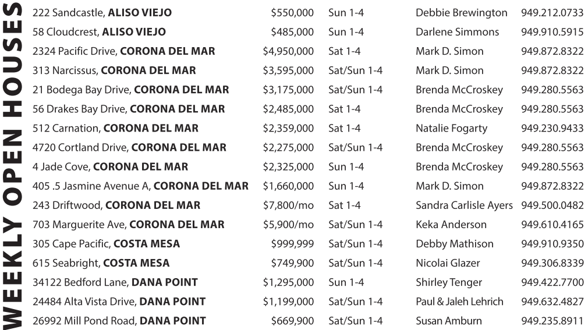
Task: Click agent name Keka Anderson
Action: click(x=451, y=225)
